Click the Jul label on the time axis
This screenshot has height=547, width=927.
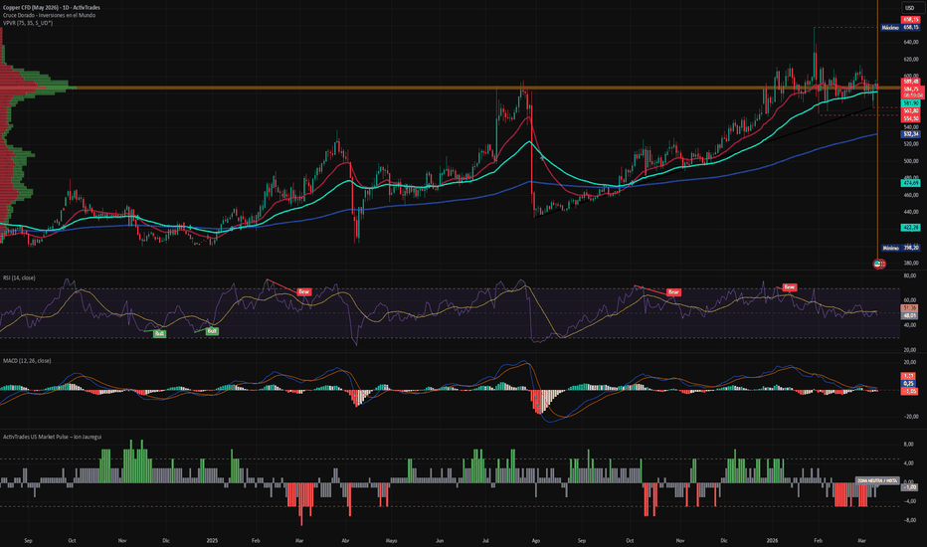click(485, 540)
